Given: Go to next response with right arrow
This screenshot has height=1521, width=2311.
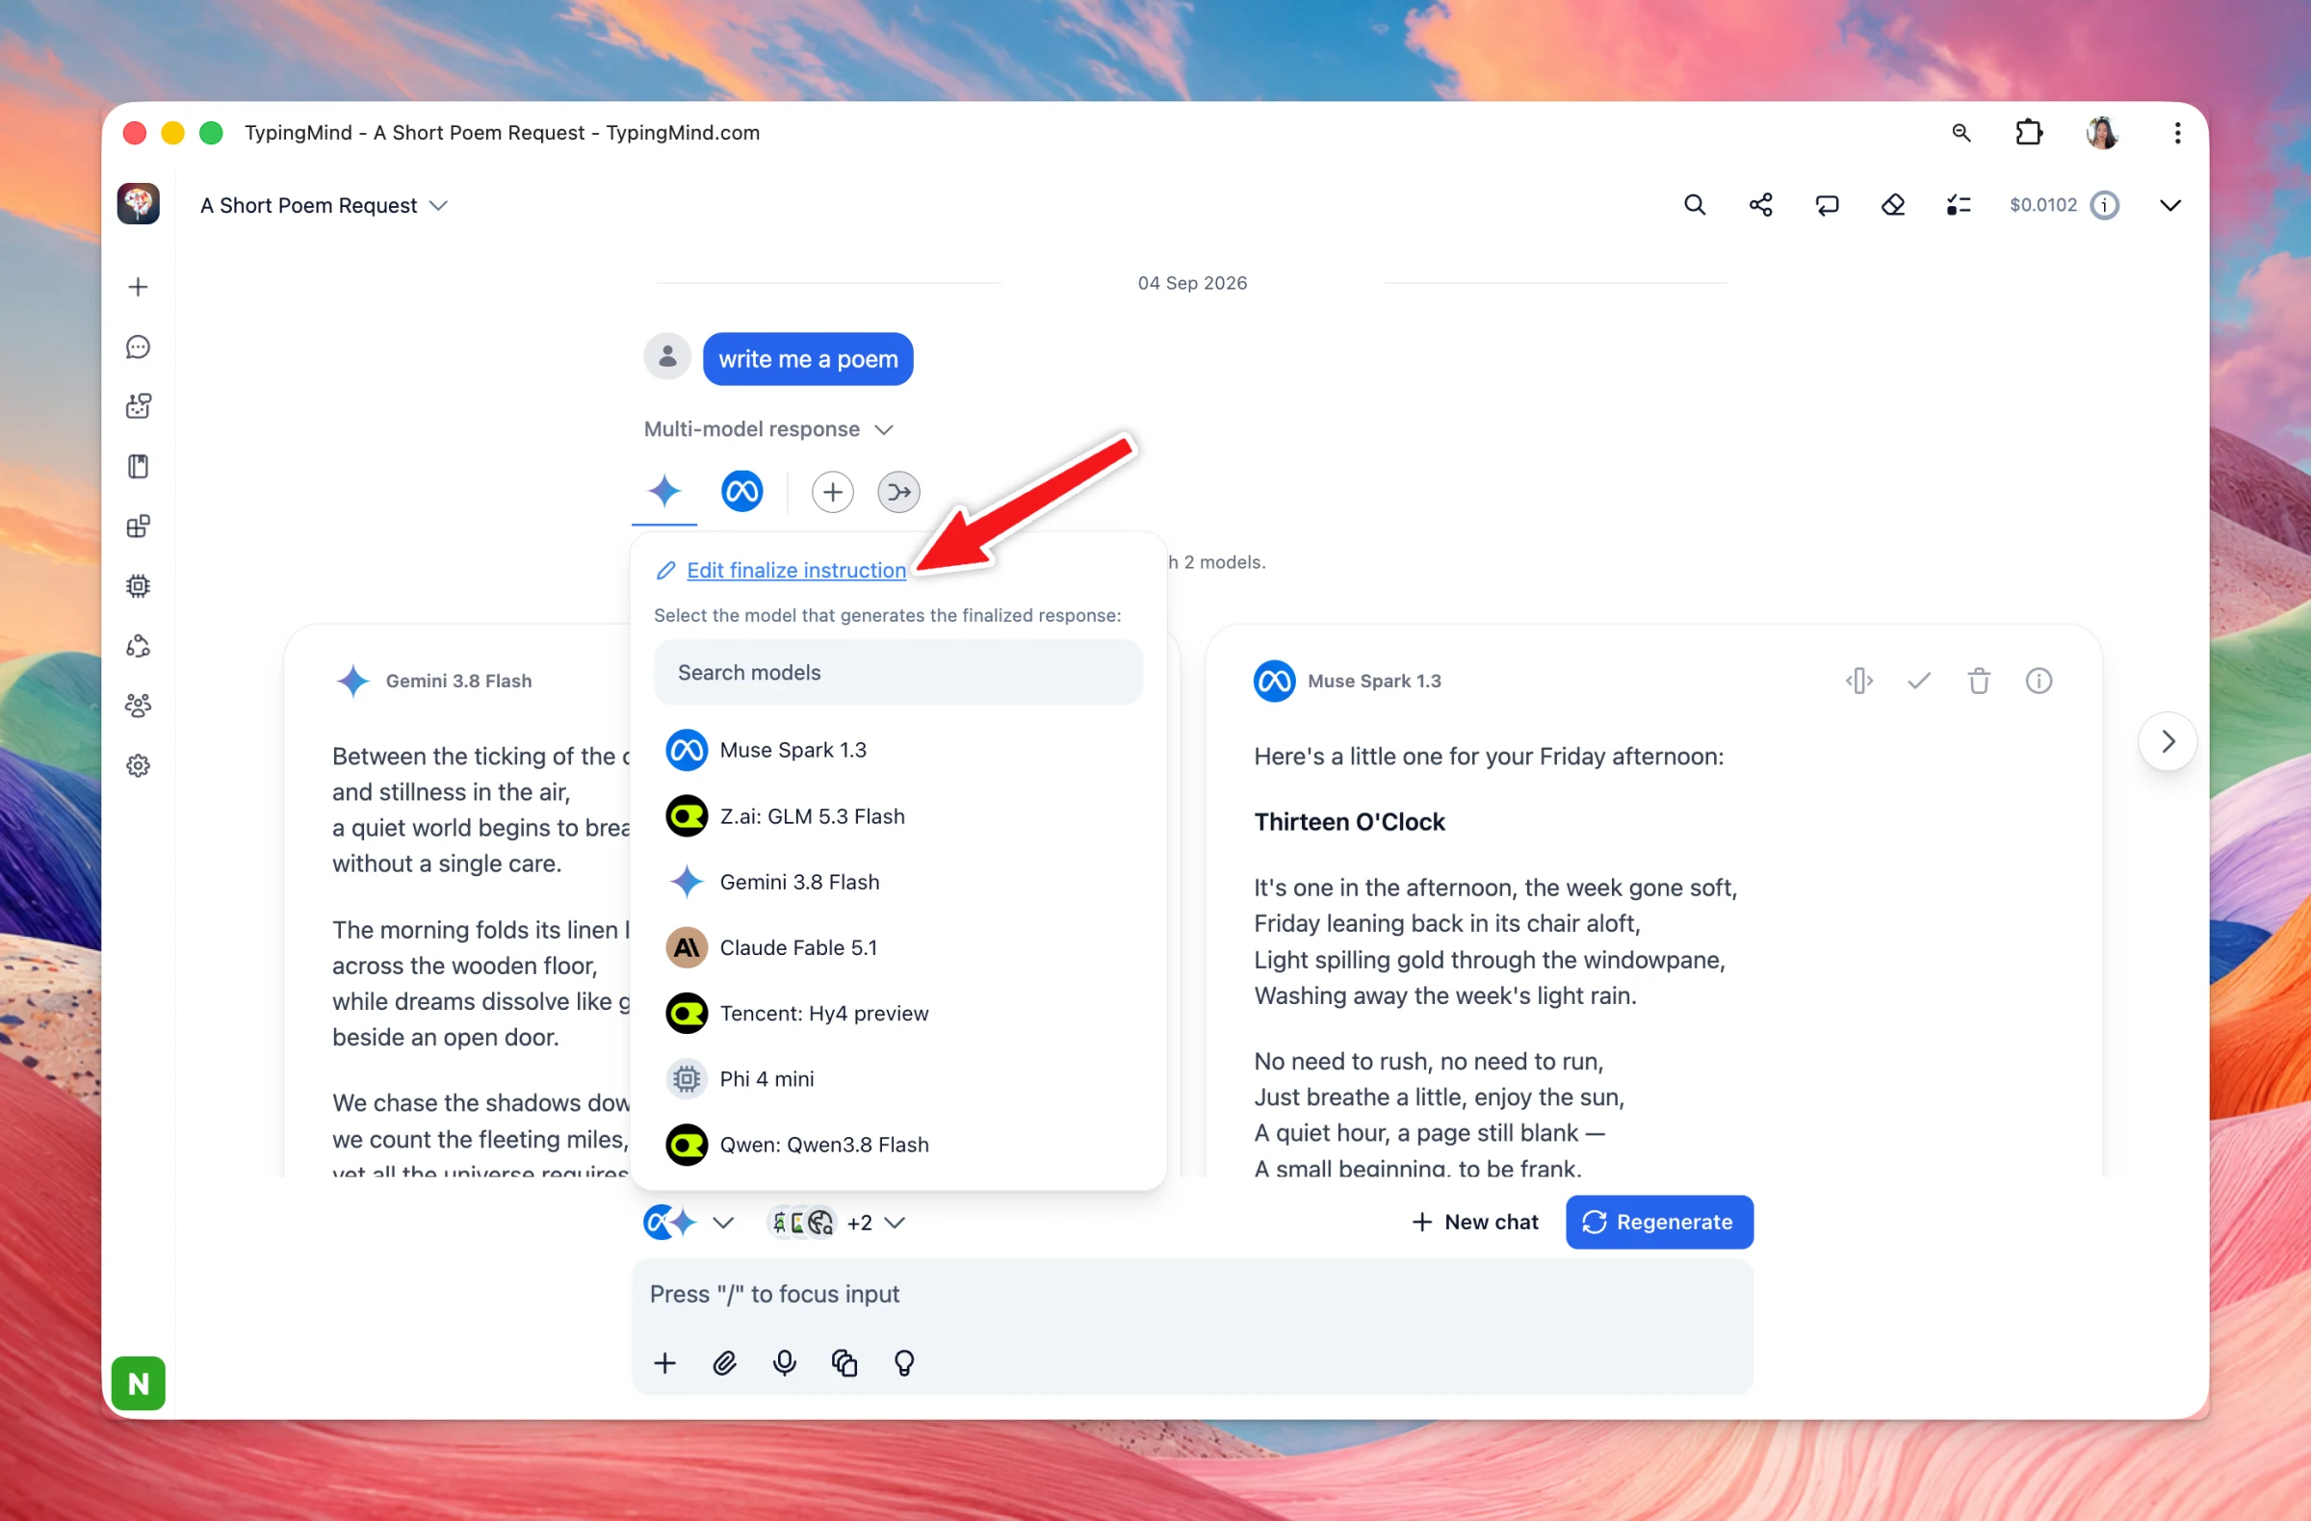Looking at the screenshot, I should 2168,741.
